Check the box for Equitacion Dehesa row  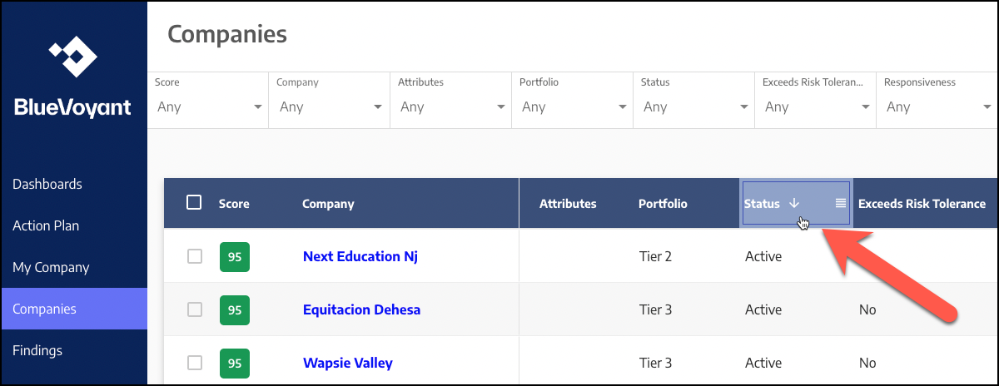tap(195, 309)
